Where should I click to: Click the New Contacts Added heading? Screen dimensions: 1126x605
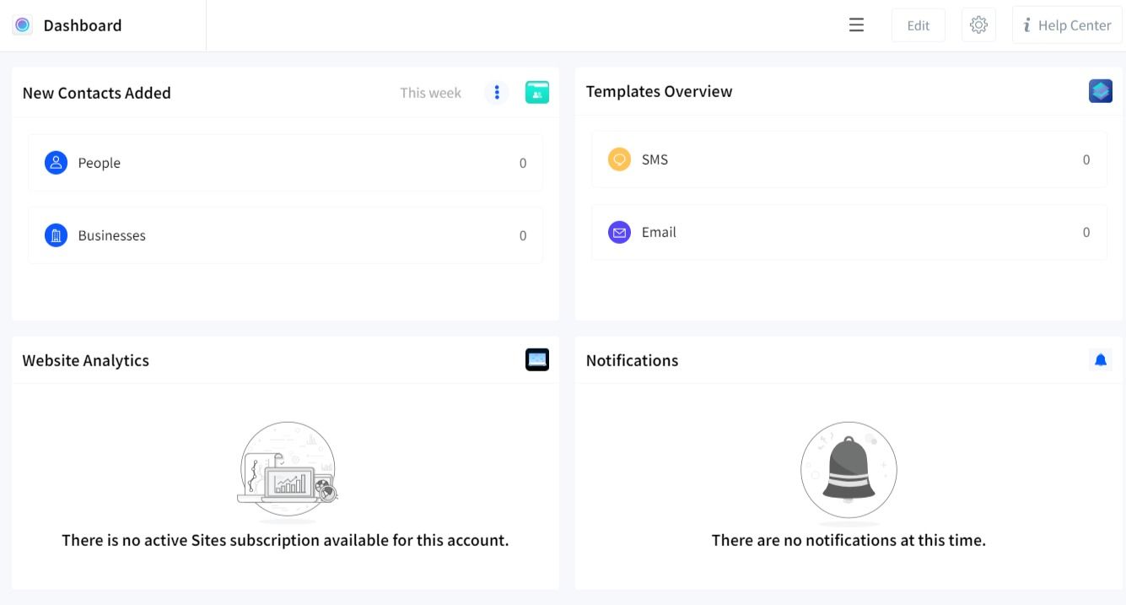tap(96, 93)
